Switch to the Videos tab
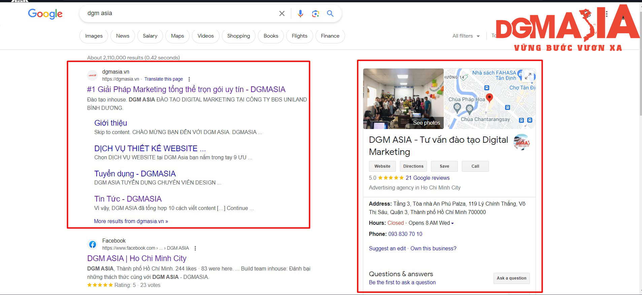Screen dimensions: 642x295 (x=205, y=36)
